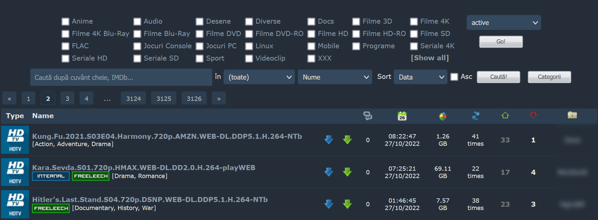Click the [Show all] categories link
The width and height of the screenshot is (598, 220).
430,58
